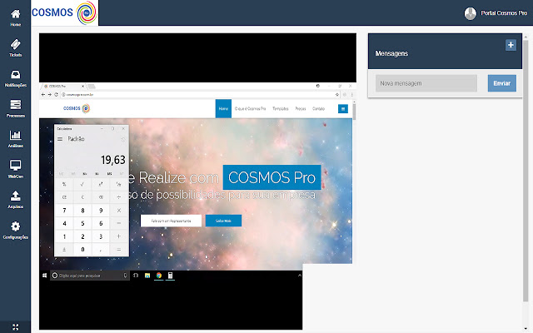Click the Mensagens panel scrollbar
The height and width of the screenshot is (333, 533).
tap(526, 170)
